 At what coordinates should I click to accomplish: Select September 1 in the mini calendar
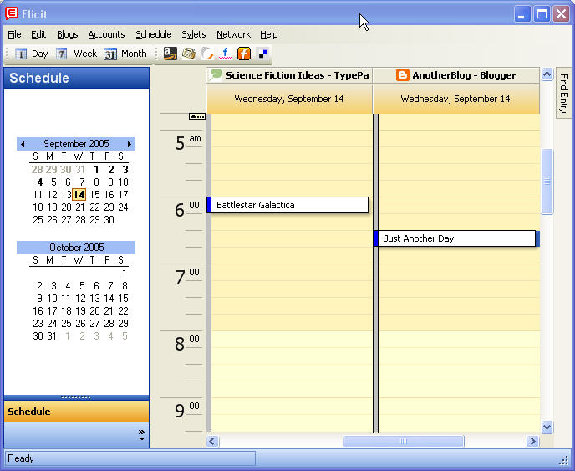96,170
